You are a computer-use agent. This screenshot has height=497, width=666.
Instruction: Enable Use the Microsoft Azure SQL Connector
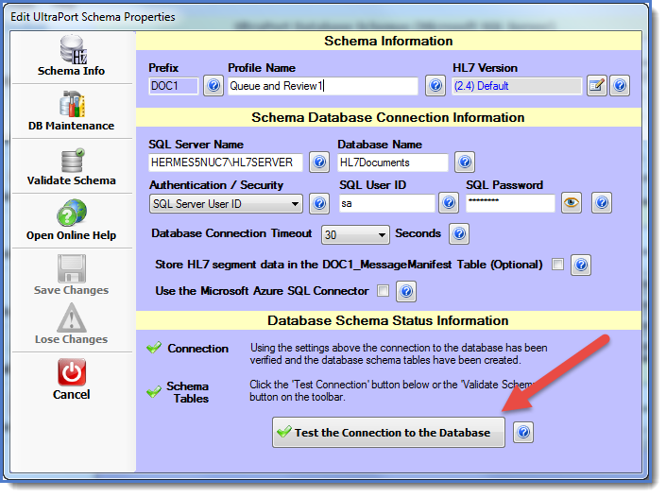[383, 291]
